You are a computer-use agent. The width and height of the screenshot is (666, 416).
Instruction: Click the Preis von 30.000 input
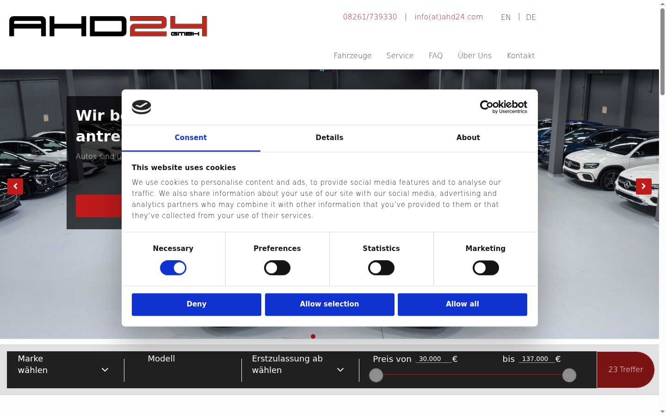[x=433, y=359]
